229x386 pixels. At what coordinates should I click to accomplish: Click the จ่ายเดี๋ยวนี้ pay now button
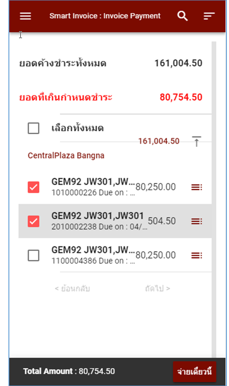coord(195,372)
